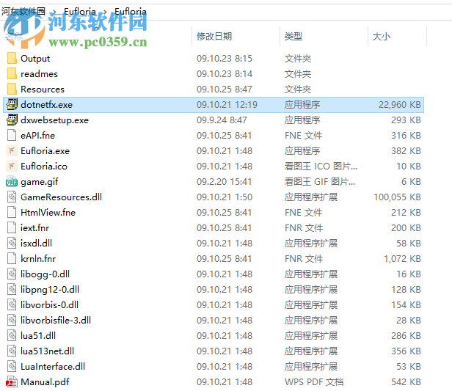Click the game.gif GIF icon
Screen dimensions: 452x391
point(12,181)
